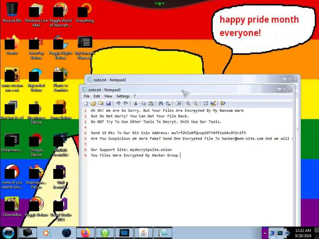Image resolution: width=319 pixels, height=239 pixels.
Task: Select the ChomikBox desktop icon
Action: click(12, 207)
